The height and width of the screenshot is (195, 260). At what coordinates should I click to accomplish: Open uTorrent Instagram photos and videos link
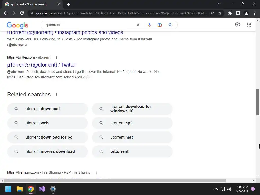[x=65, y=32]
